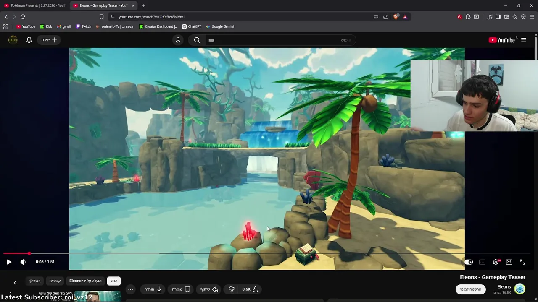The width and height of the screenshot is (538, 302).
Task: Open the recommended video thumbnail below chips
Action: (98, 297)
